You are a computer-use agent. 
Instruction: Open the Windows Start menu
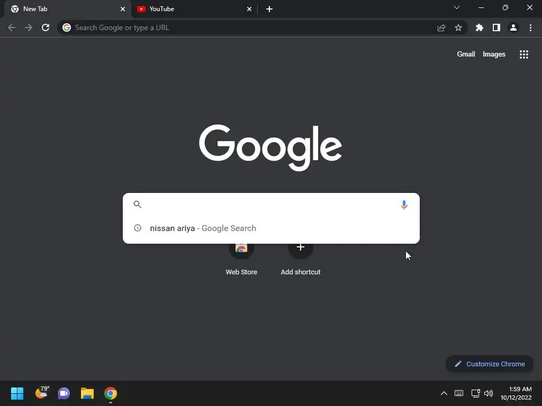(17, 393)
